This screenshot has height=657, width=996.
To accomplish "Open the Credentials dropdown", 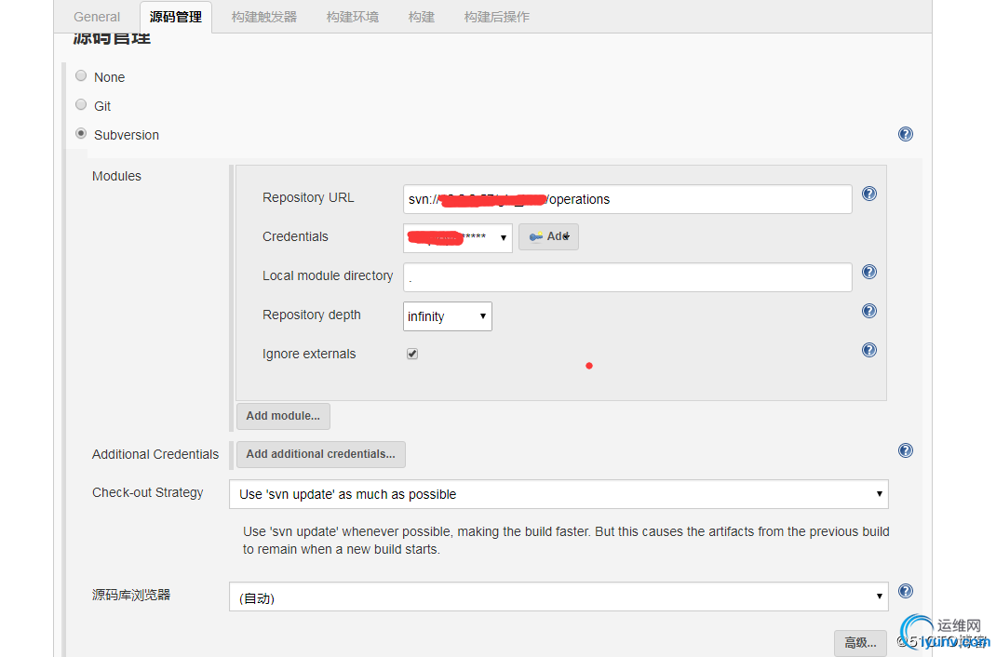I will tap(457, 237).
